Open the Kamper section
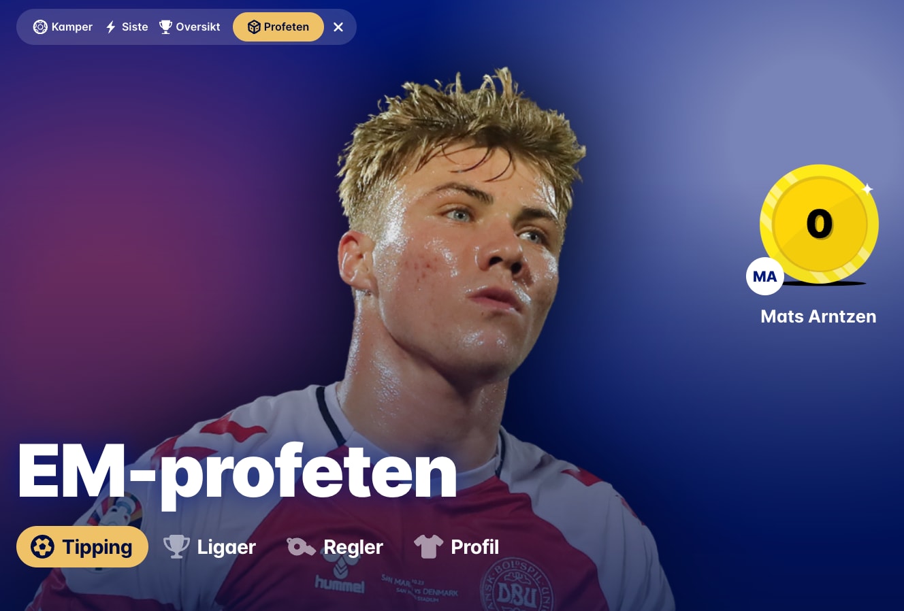The image size is (904, 611). (63, 27)
